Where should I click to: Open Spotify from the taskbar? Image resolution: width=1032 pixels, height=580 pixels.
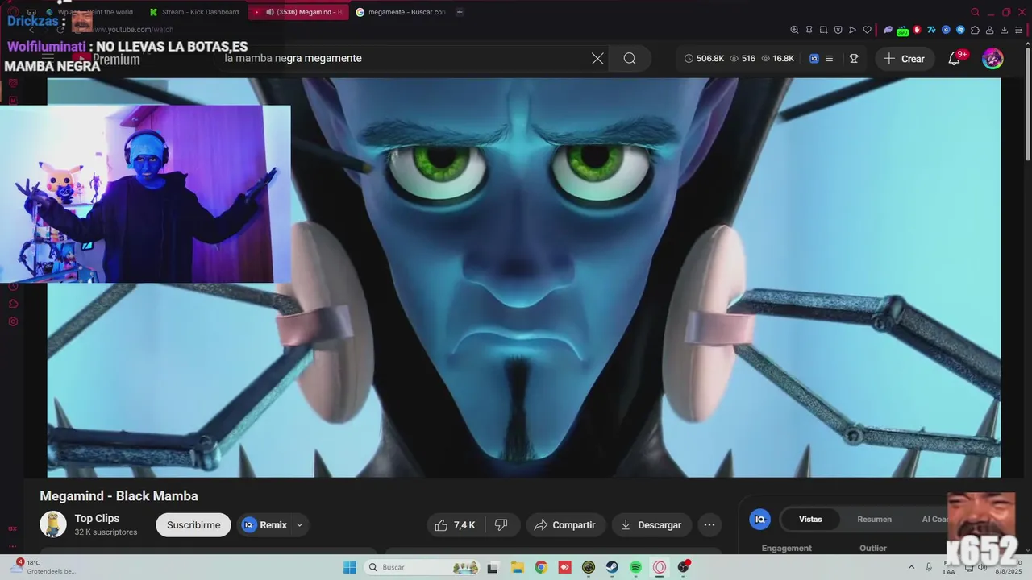click(x=635, y=567)
